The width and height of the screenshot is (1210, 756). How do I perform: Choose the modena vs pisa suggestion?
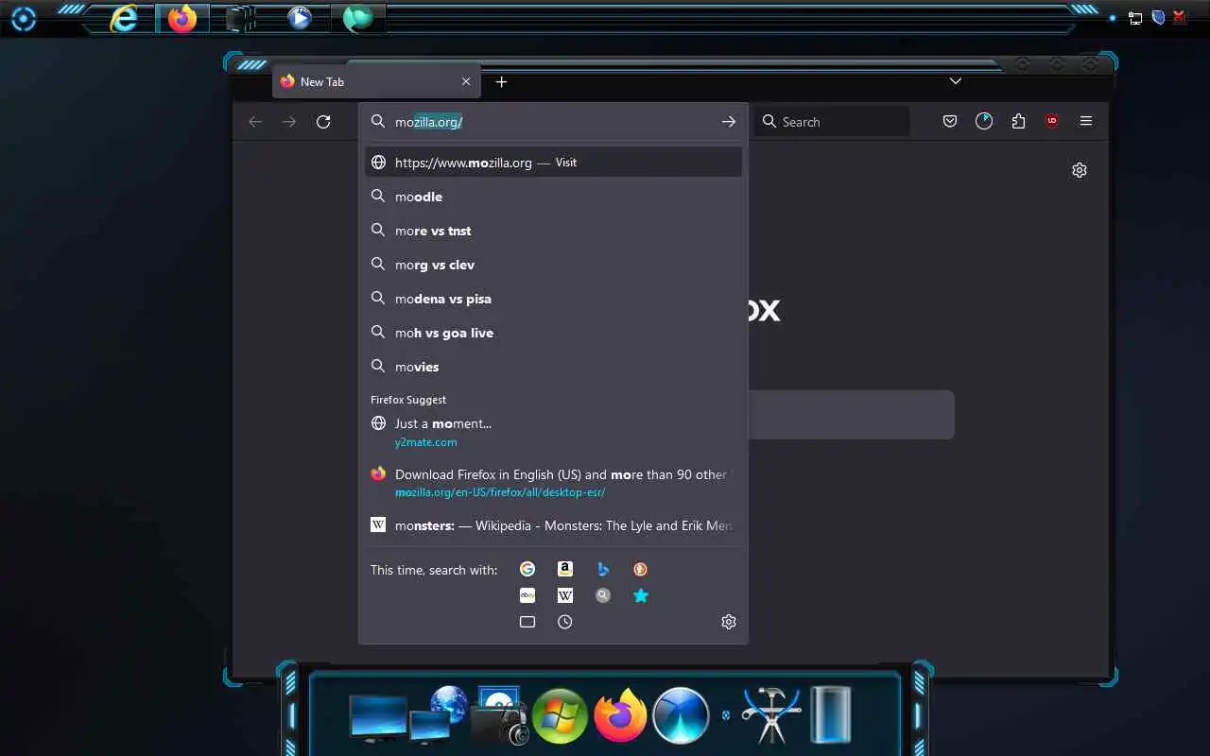[x=553, y=299]
